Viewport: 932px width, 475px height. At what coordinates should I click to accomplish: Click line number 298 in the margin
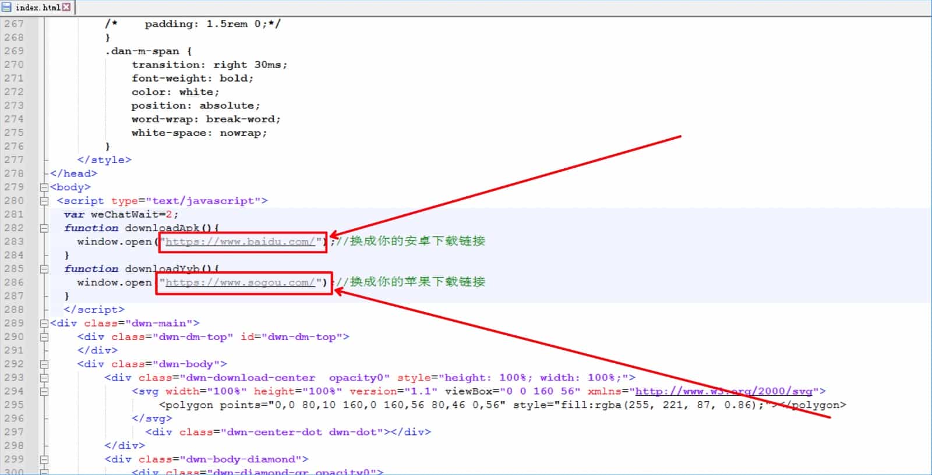(13, 445)
